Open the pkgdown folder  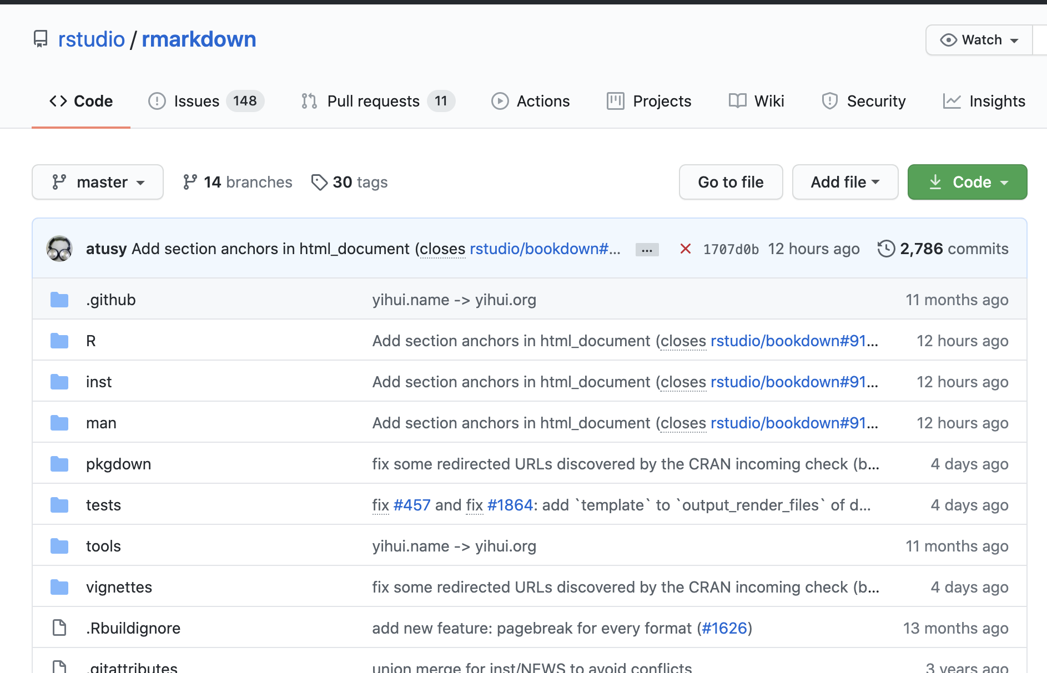[119, 464]
